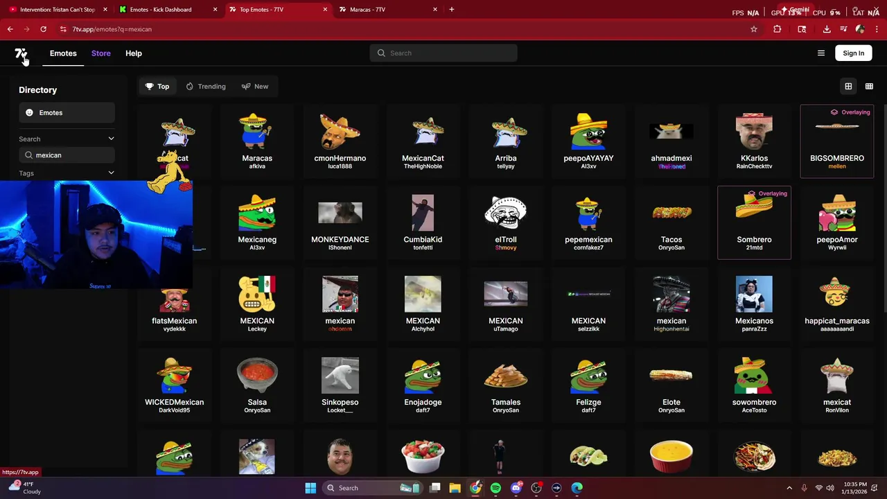Reload the page with the refresh icon

pyautogui.click(x=43, y=29)
